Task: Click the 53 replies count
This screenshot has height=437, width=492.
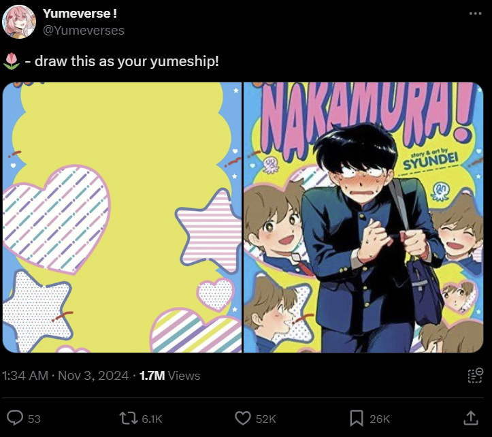Action: click(34, 419)
